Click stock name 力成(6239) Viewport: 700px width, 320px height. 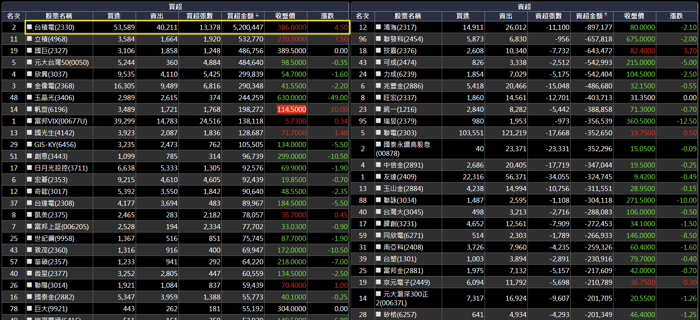coord(400,74)
